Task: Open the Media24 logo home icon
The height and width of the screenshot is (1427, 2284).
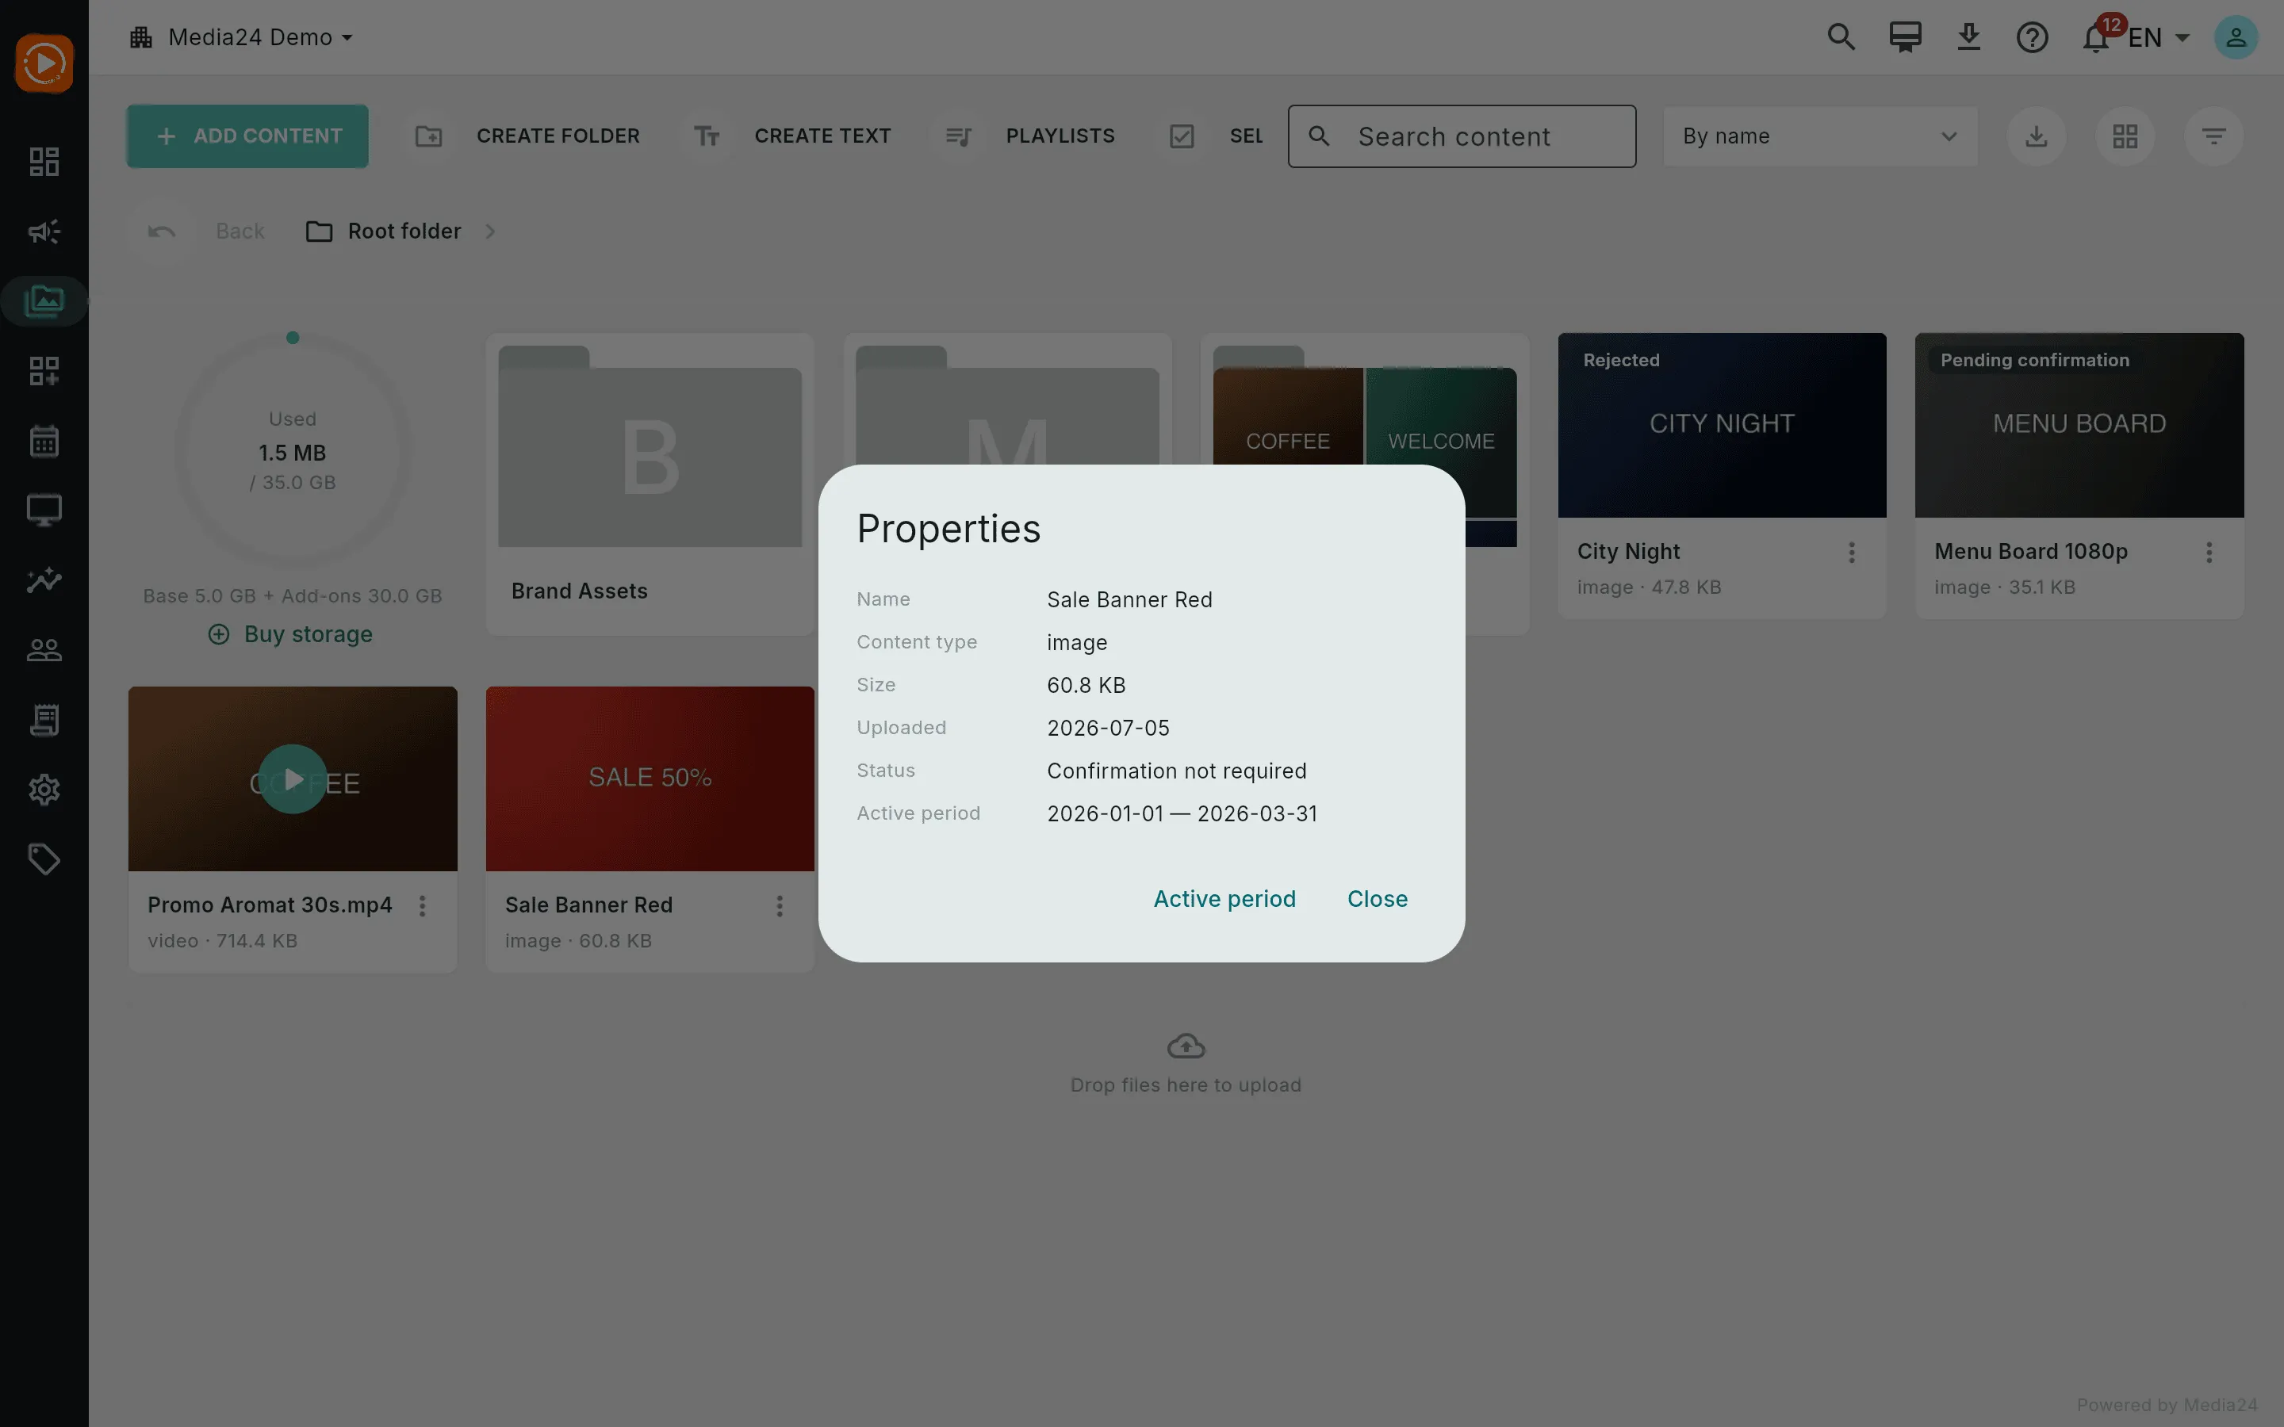Action: [x=44, y=63]
